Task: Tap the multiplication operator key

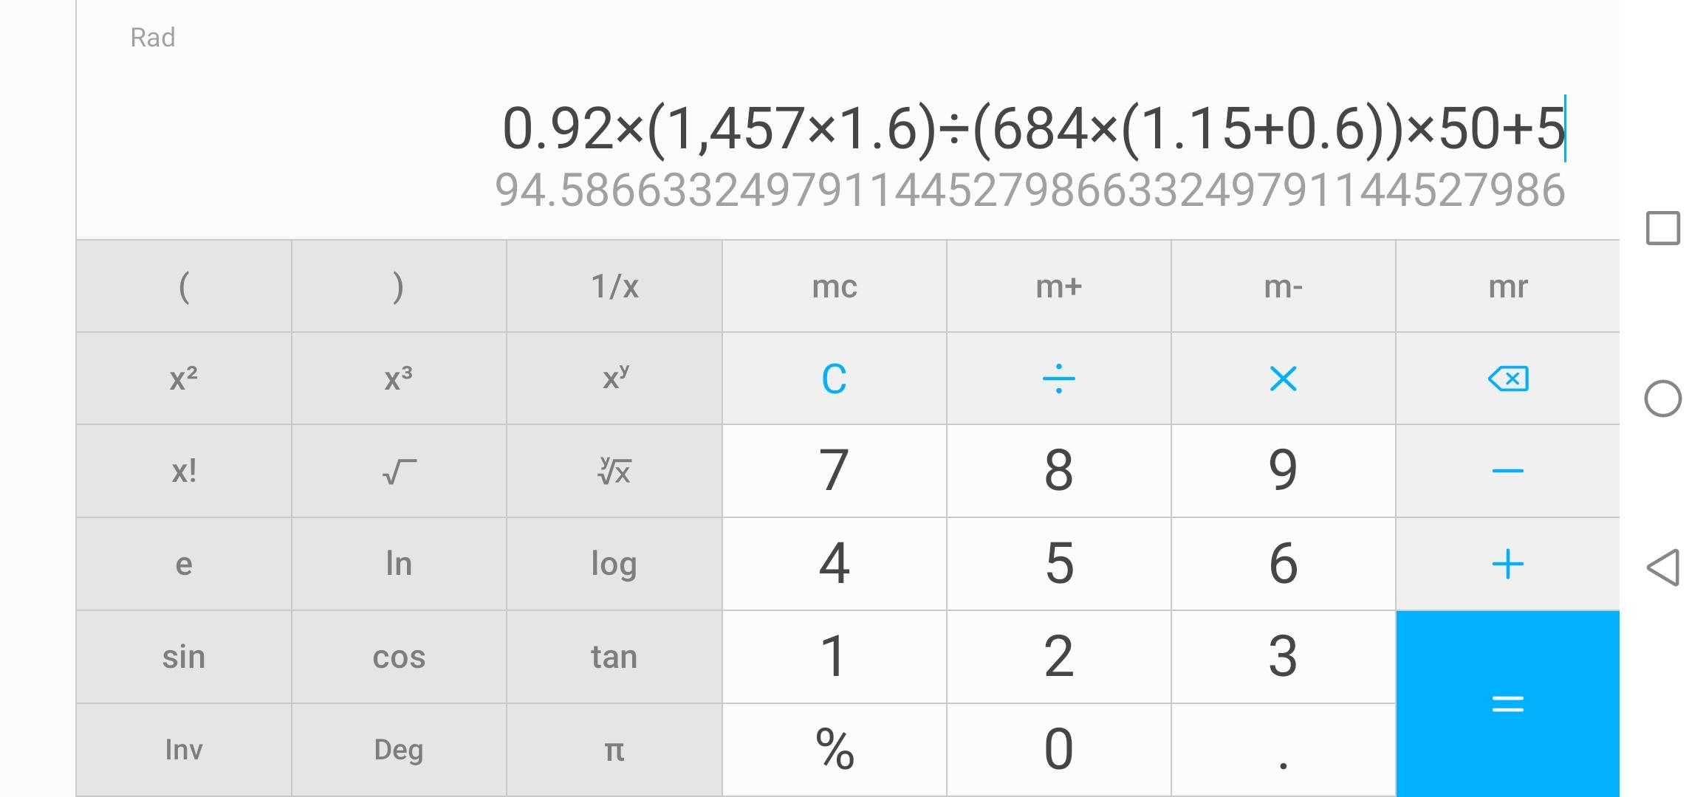Action: pos(1283,379)
